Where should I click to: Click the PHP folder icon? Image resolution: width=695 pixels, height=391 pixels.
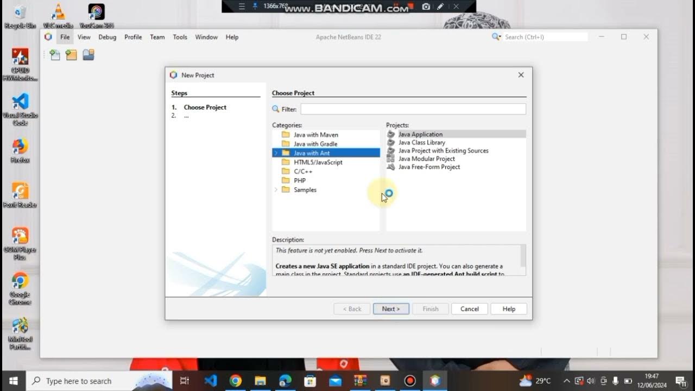[x=286, y=180]
